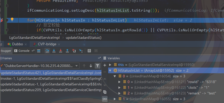Click Drop Frame icon with red X

point(74,51)
